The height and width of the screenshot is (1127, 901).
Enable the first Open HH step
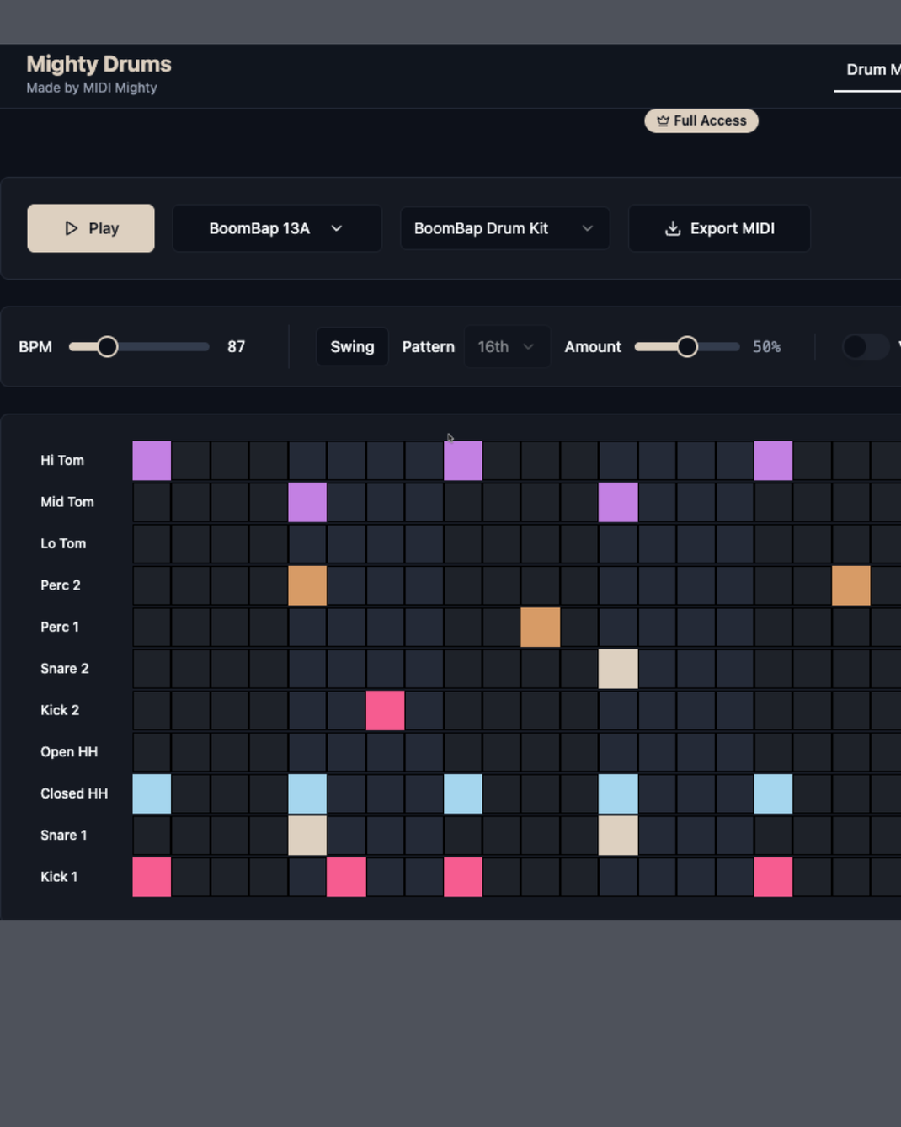pos(152,752)
